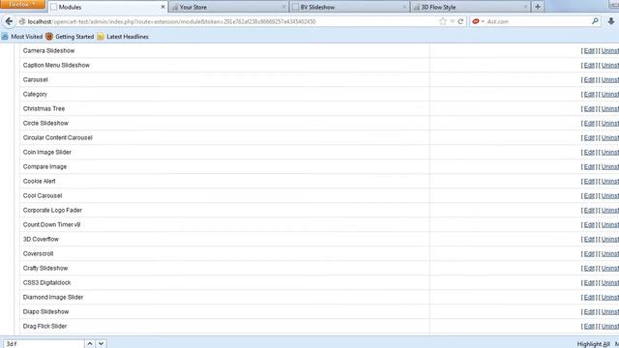Edit the Compare Image module
Screen dimensions: 619x348
[x=589, y=167]
